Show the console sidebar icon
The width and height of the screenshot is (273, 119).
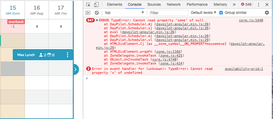click(x=88, y=13)
